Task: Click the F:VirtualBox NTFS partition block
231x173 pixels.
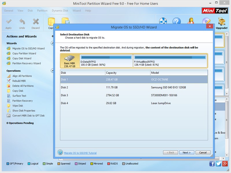Action: (x=170, y=61)
